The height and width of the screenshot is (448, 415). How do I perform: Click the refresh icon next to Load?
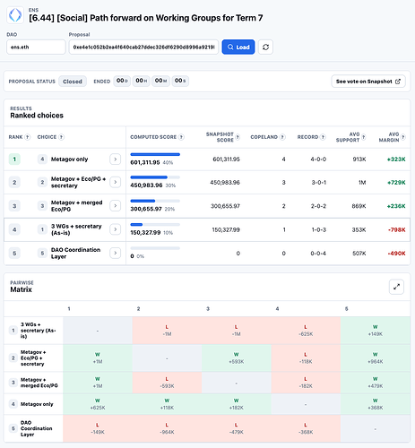point(265,47)
